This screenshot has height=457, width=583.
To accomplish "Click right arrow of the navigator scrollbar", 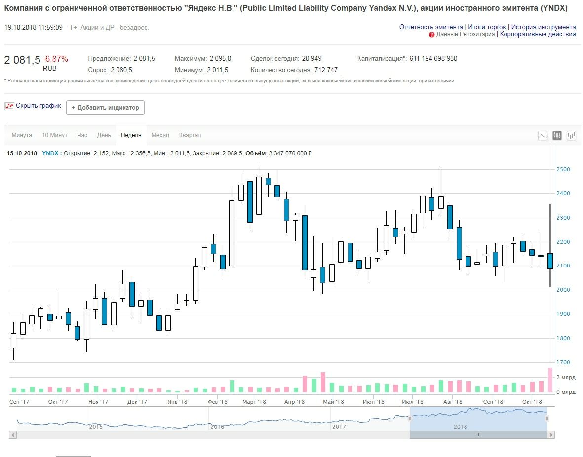I will pyautogui.click(x=551, y=435).
